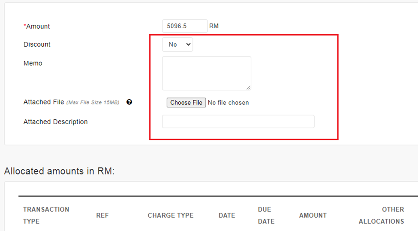Click the help question mark beside Attached File
This screenshot has height=231, width=418.
[x=129, y=102]
